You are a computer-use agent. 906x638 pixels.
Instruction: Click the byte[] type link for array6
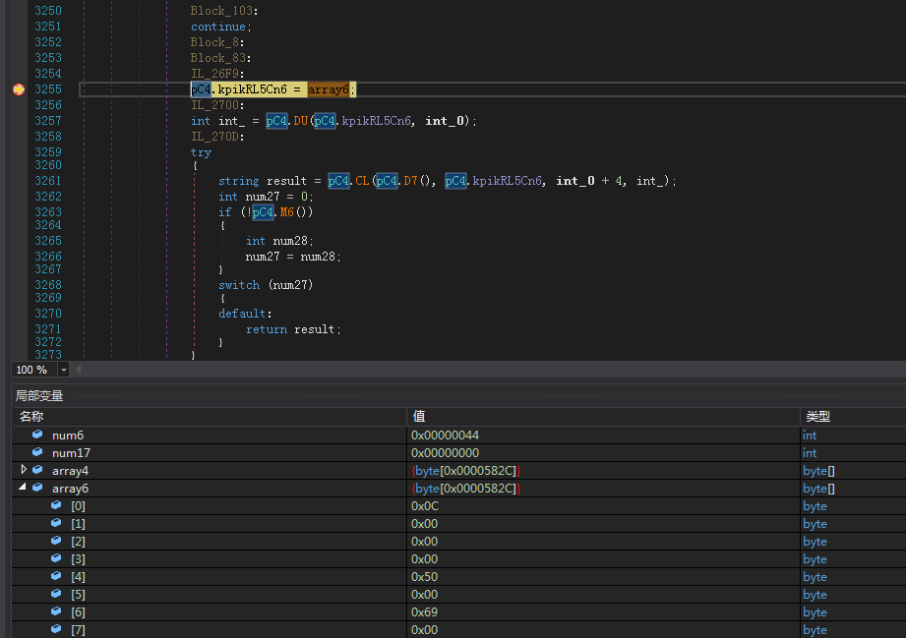click(x=818, y=489)
